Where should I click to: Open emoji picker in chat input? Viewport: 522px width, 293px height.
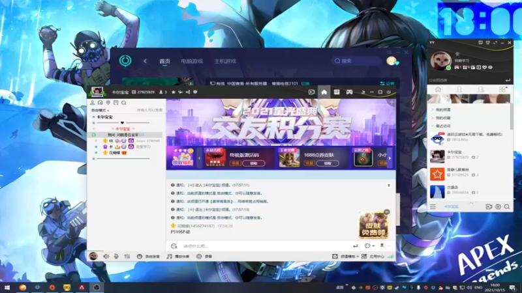pos(174,246)
